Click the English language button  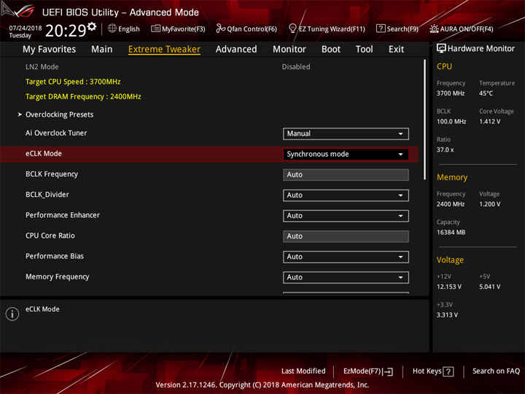click(124, 28)
